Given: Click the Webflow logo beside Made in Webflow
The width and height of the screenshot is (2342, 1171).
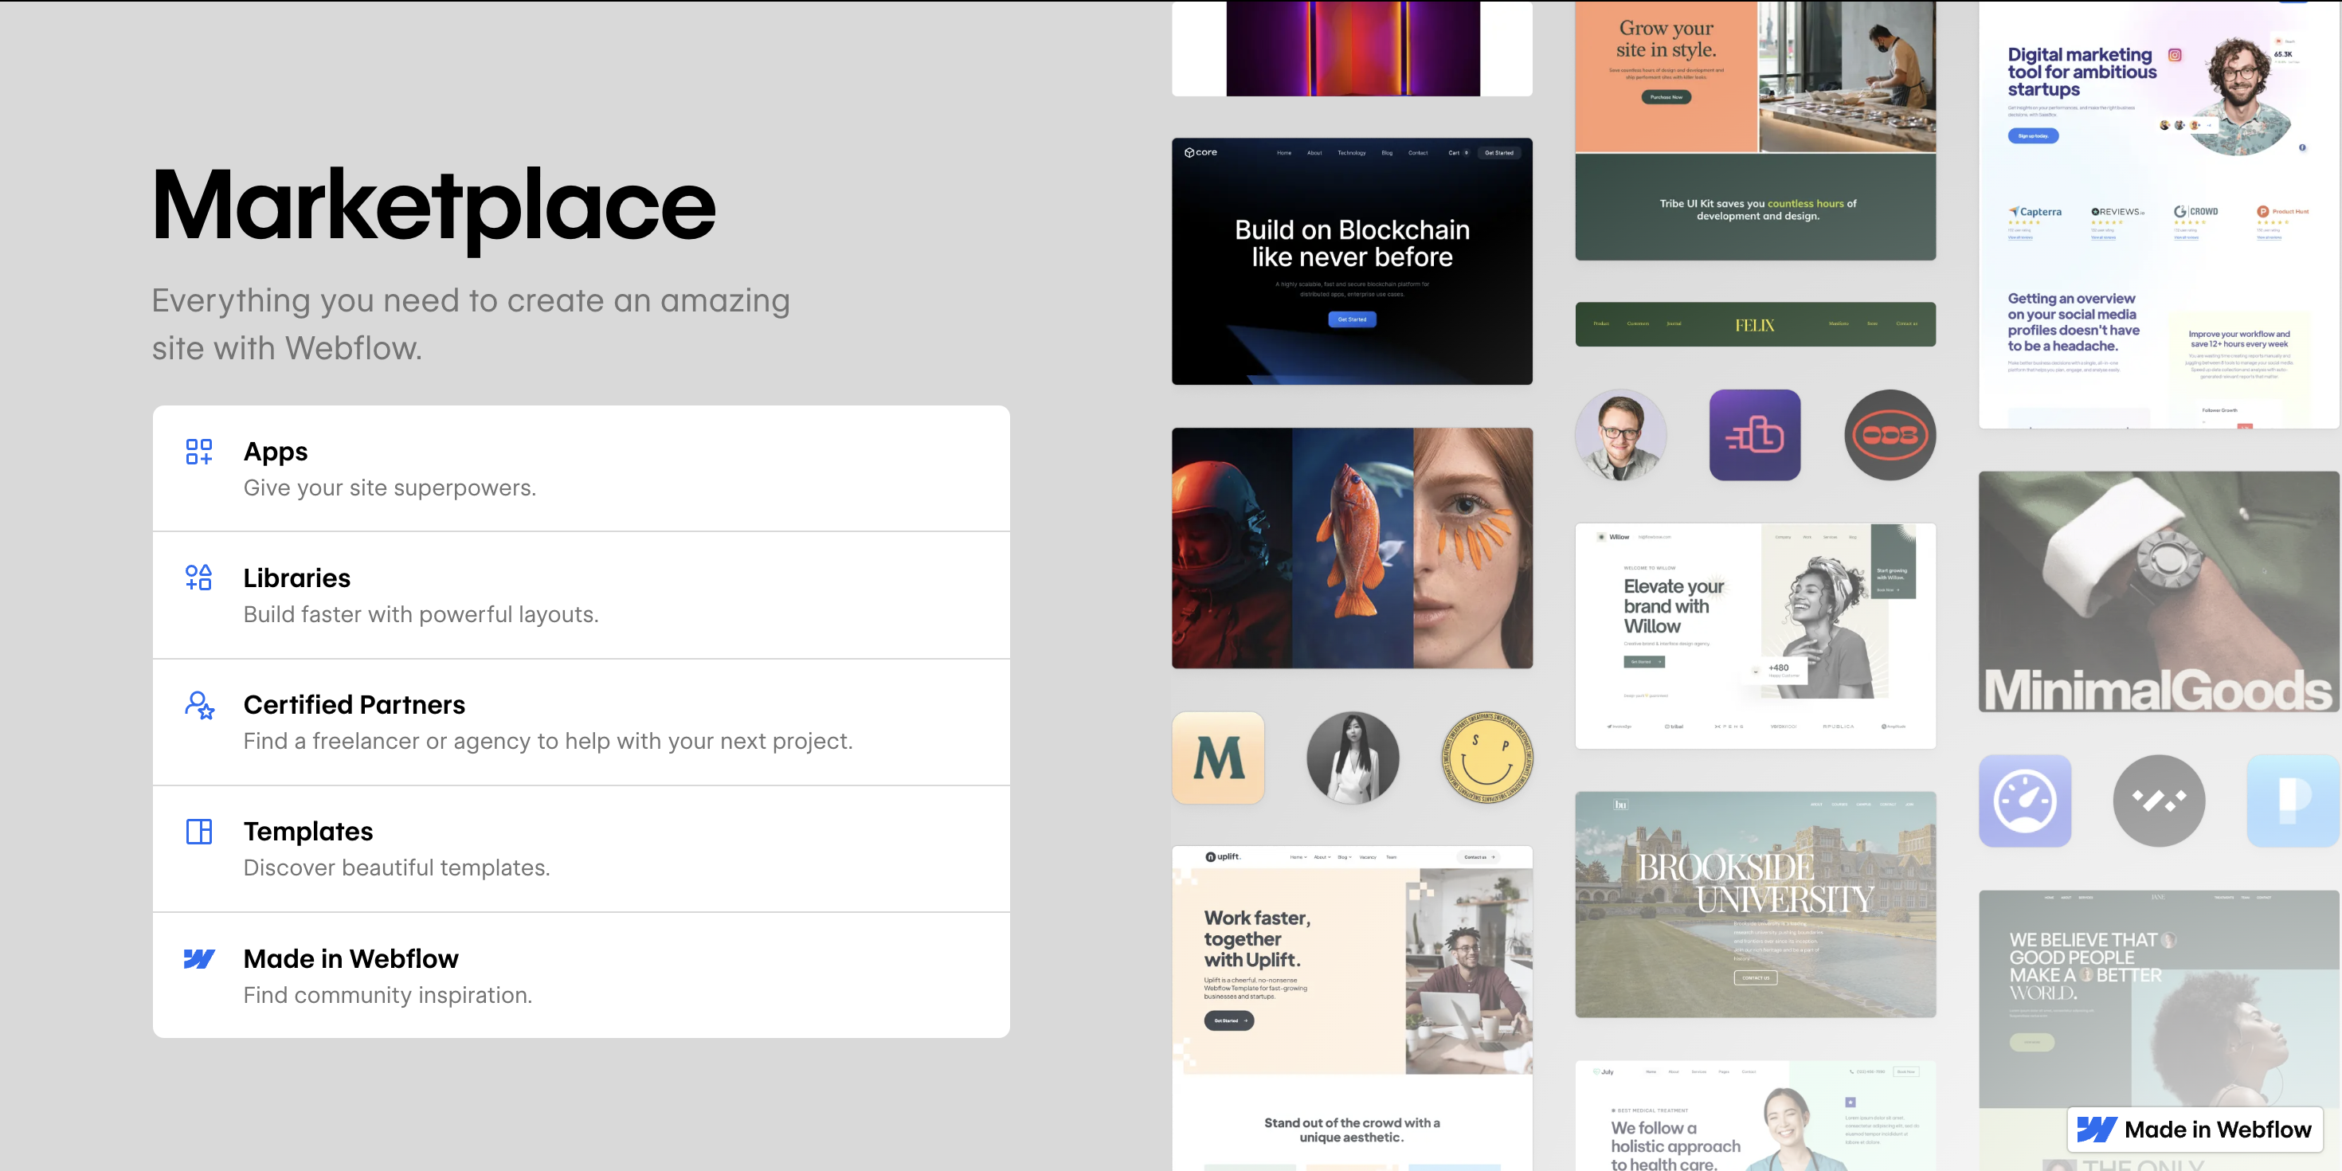Looking at the screenshot, I should coord(199,958).
